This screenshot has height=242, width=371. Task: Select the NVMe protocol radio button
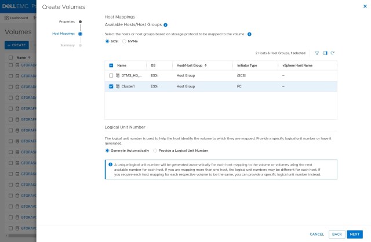click(124, 42)
